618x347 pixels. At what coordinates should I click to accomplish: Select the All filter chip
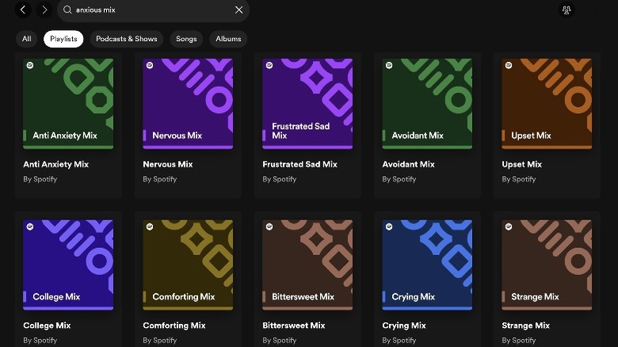pos(27,39)
